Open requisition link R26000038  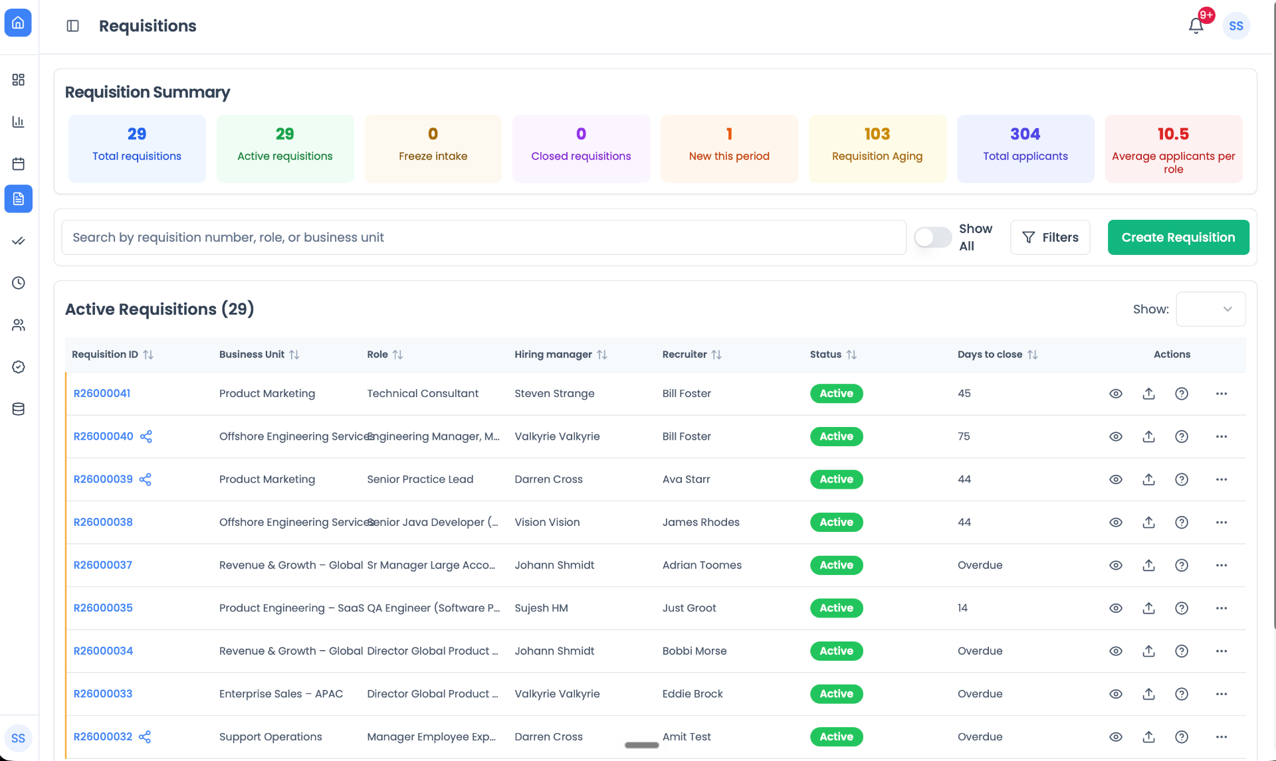pos(103,522)
